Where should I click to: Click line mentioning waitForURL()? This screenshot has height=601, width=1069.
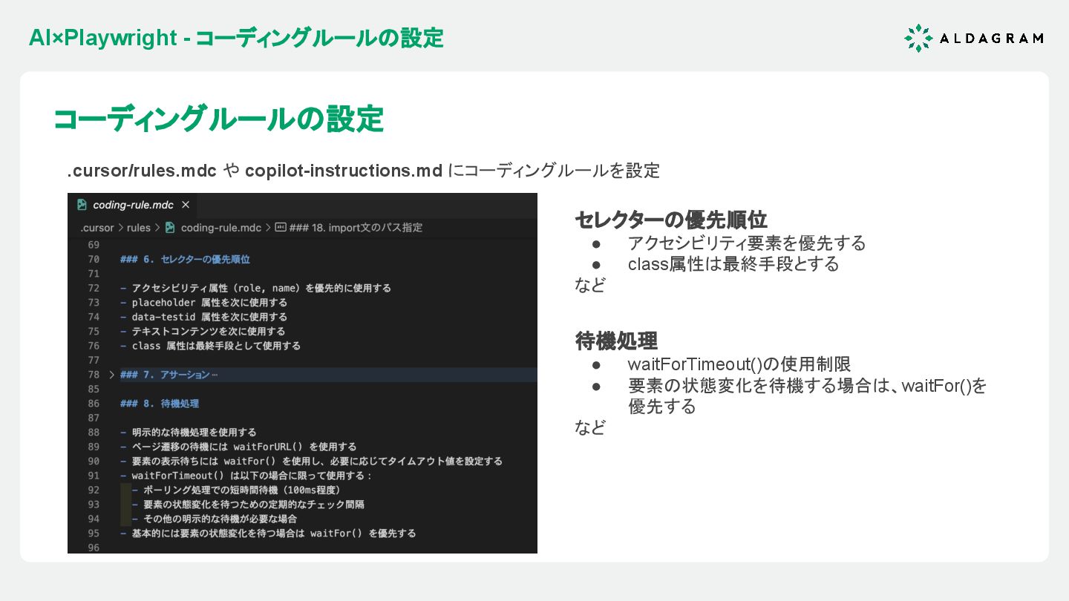coord(238,447)
